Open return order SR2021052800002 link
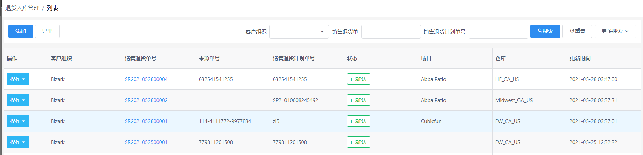Image resolution: width=643 pixels, height=155 pixels. pos(146,100)
